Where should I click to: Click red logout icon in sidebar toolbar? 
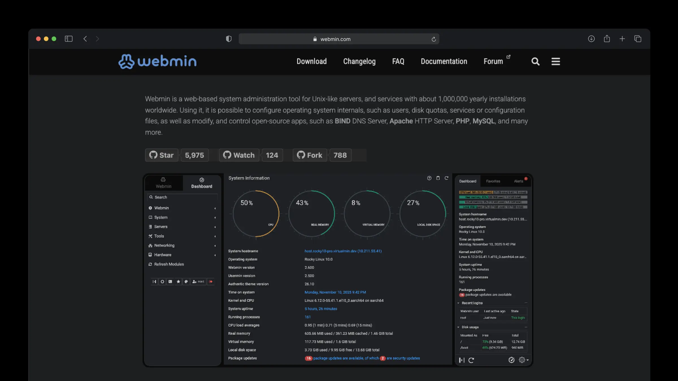point(211,282)
